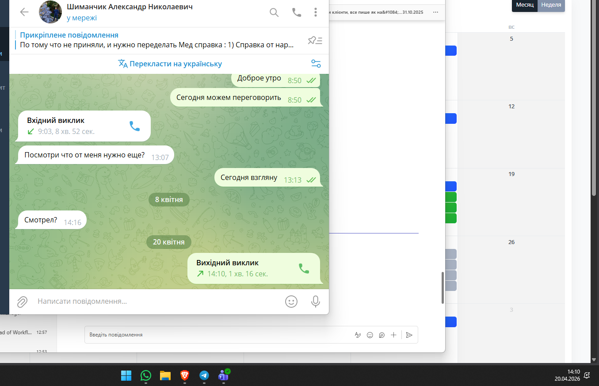The image size is (599, 386).
Task: Open Windows Start menu
Action: (x=126, y=376)
